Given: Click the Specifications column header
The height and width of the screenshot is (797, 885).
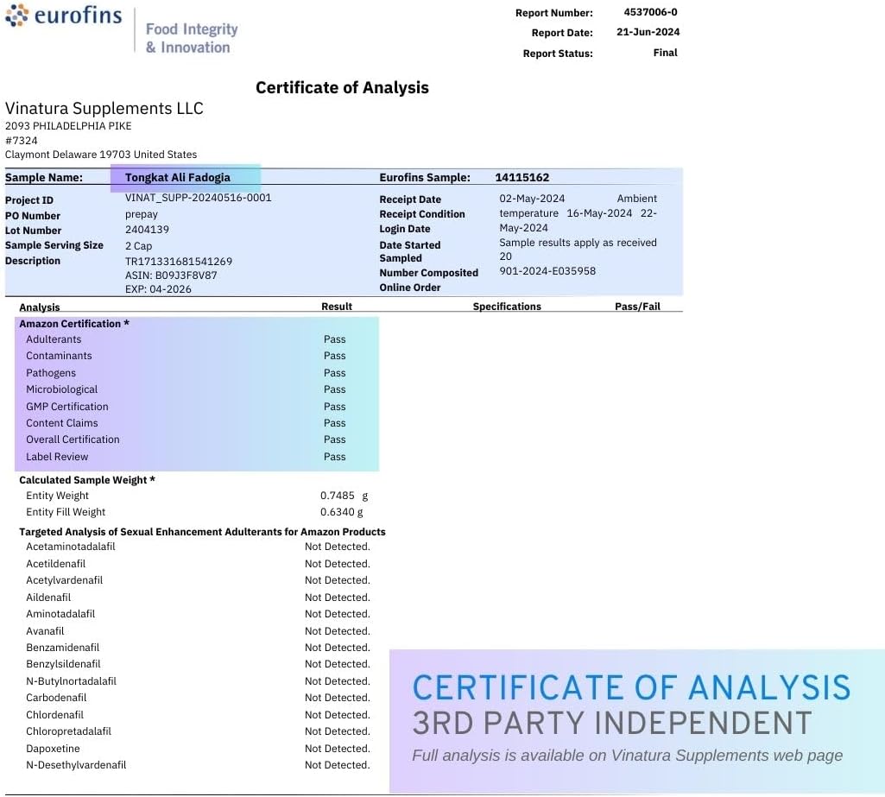Looking at the screenshot, I should click(507, 307).
